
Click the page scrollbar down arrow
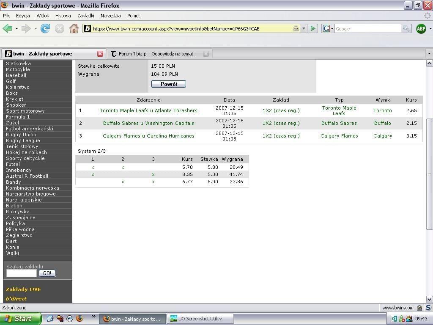click(x=430, y=299)
